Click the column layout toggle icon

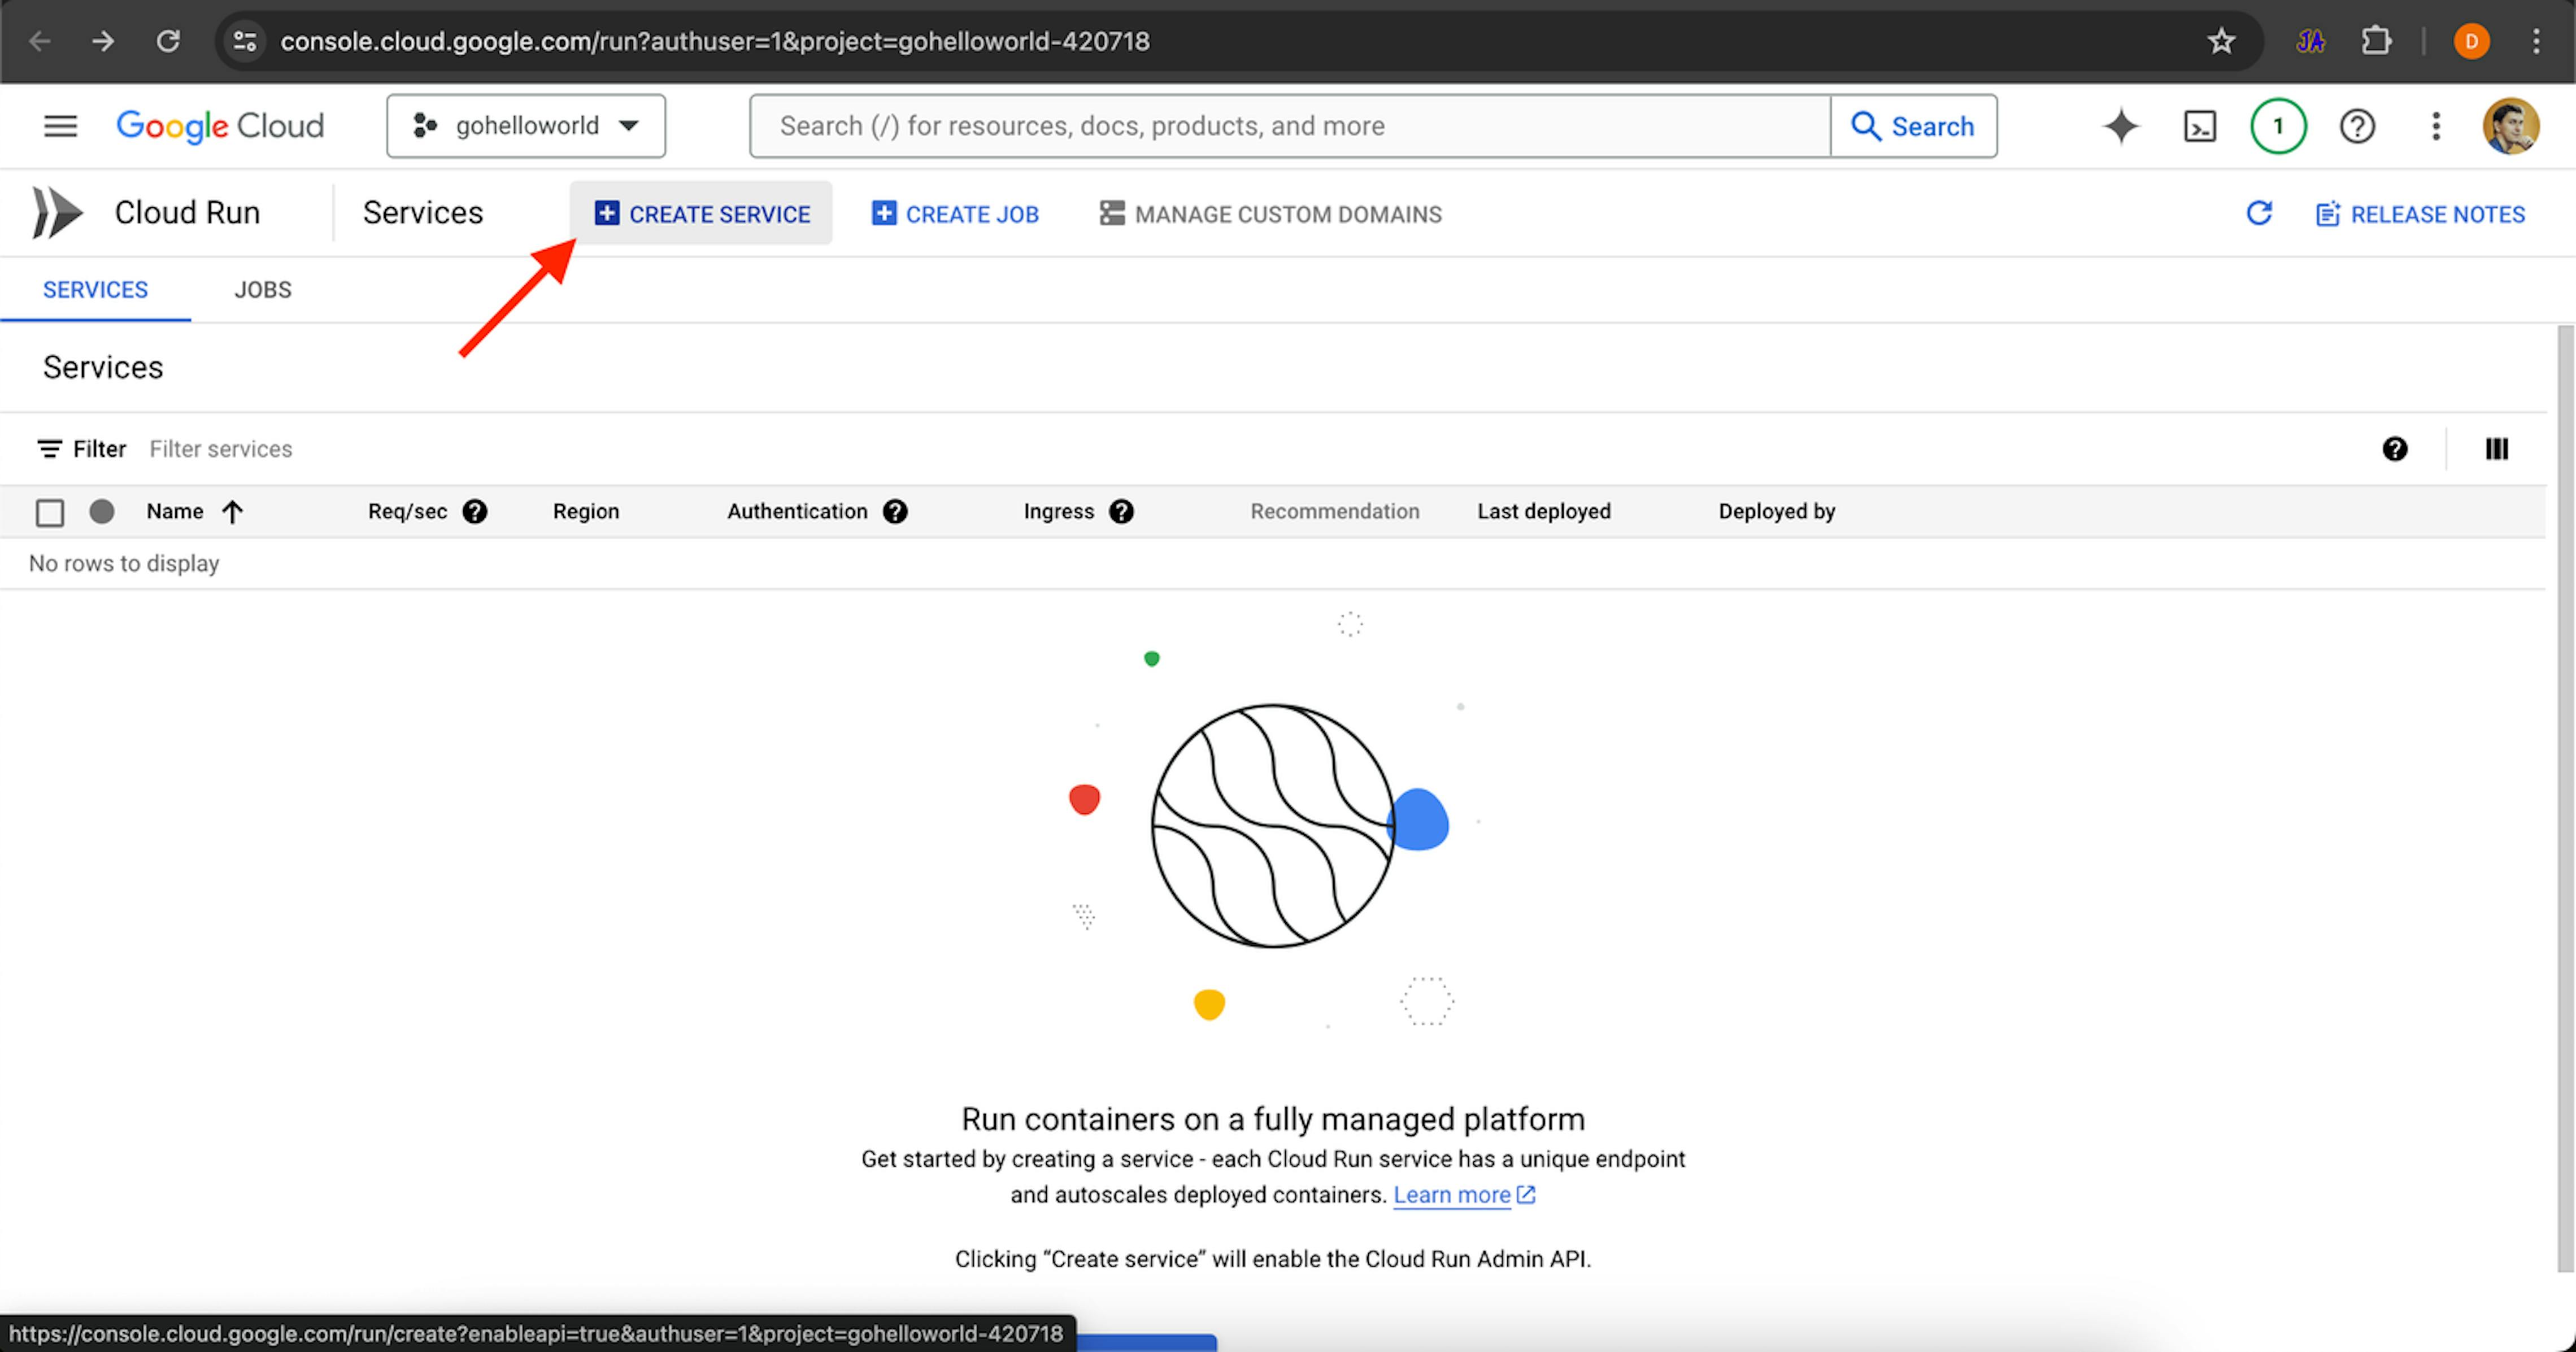(x=2497, y=448)
